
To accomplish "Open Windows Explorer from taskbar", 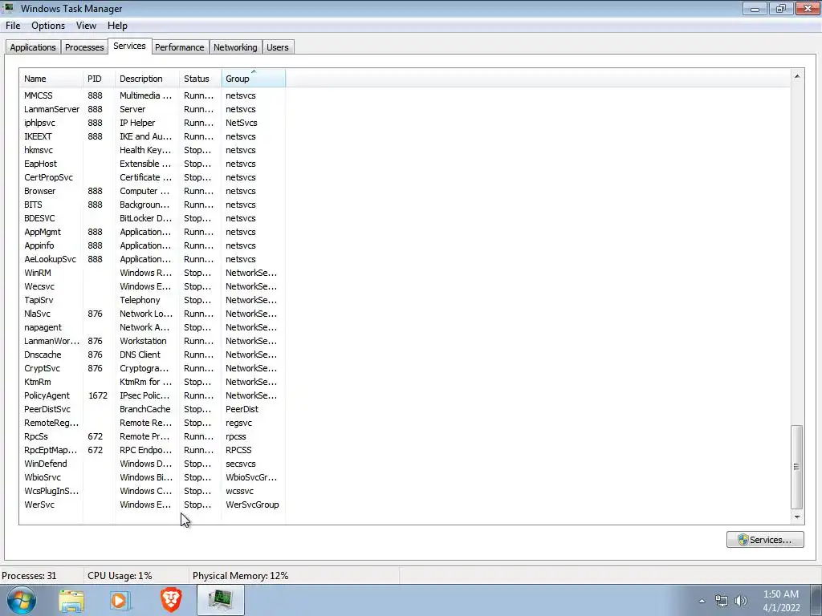I will coord(71,600).
